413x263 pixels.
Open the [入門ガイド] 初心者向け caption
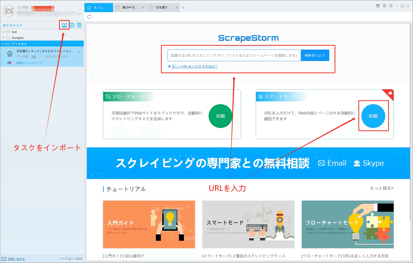123,256
